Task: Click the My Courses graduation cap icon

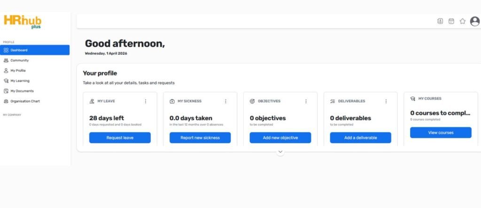Action: (x=413, y=99)
